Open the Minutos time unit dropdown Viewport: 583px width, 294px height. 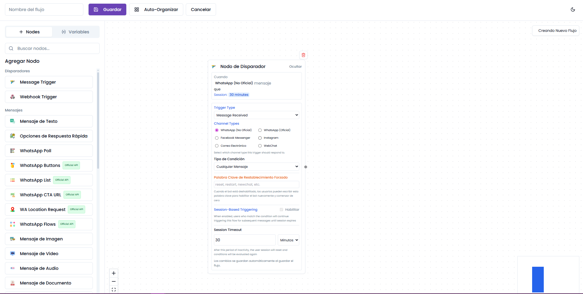click(x=288, y=240)
